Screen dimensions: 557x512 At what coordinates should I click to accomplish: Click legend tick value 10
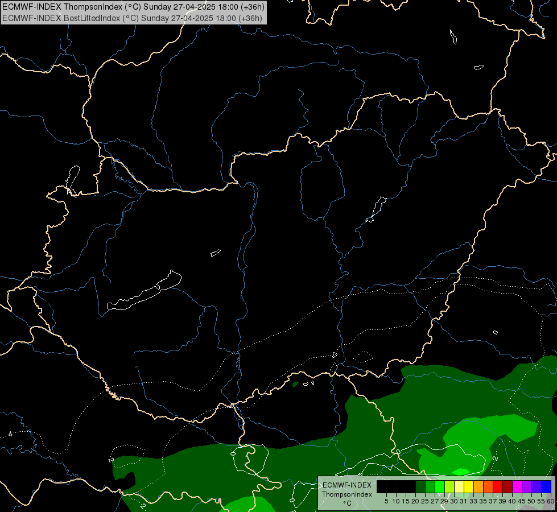(396, 501)
